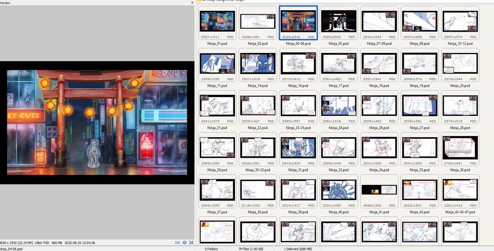Select the Ninja_18.psd thumbnail

(379, 65)
